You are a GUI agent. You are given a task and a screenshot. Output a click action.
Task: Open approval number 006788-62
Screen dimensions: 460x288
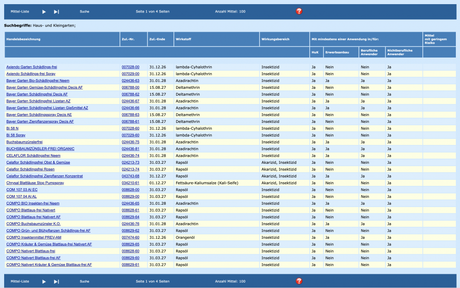click(131, 94)
